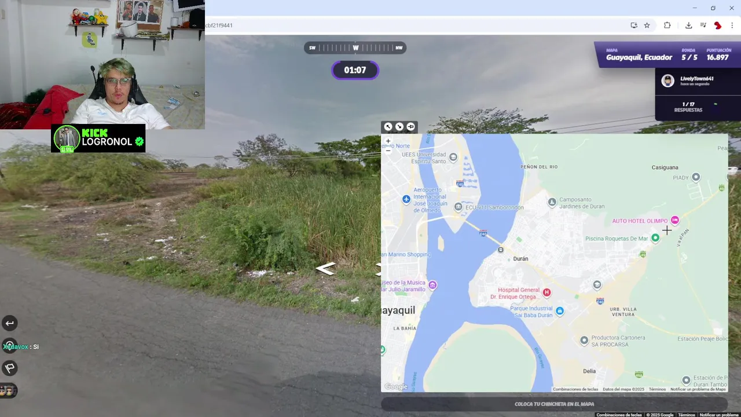
Task: Click Notificar un problema de Maps link
Action: (x=698, y=389)
